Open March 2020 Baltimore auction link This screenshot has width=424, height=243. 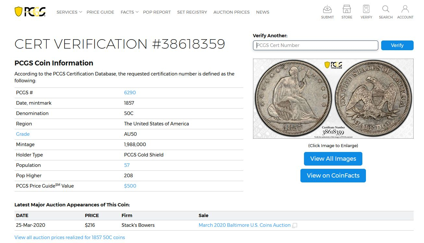coord(245,225)
